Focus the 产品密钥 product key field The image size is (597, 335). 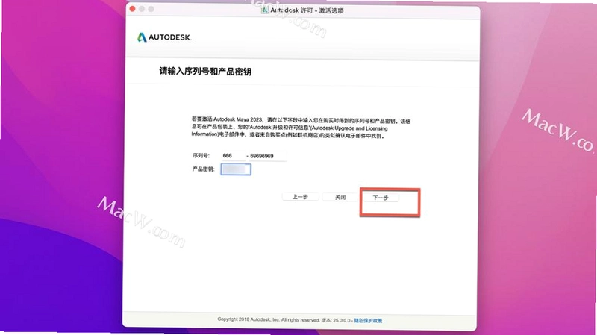coord(236,169)
